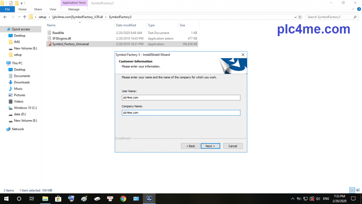Switch to the View ribbon tab
The image size is (362, 204).
pos(53,9)
